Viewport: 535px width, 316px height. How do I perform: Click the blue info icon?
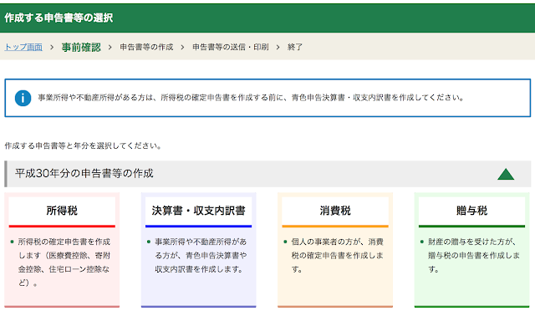coord(23,98)
